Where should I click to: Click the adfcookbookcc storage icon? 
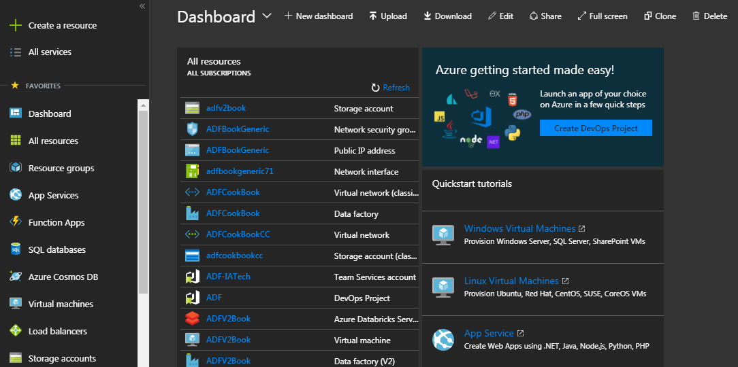pyautogui.click(x=193, y=256)
